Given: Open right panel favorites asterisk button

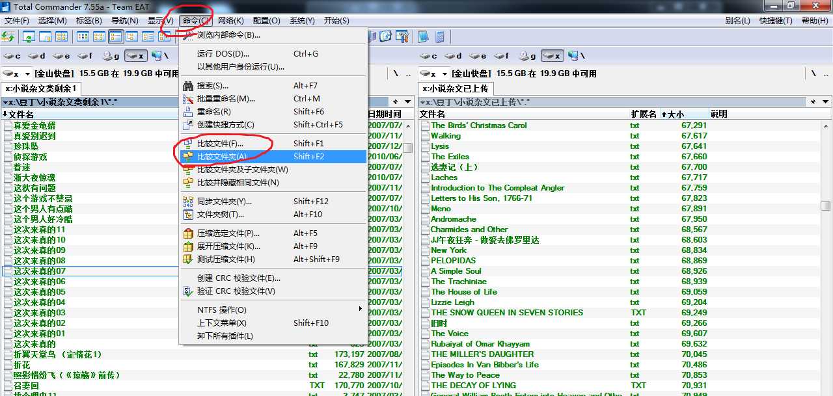Looking at the screenshot, I should [x=813, y=102].
